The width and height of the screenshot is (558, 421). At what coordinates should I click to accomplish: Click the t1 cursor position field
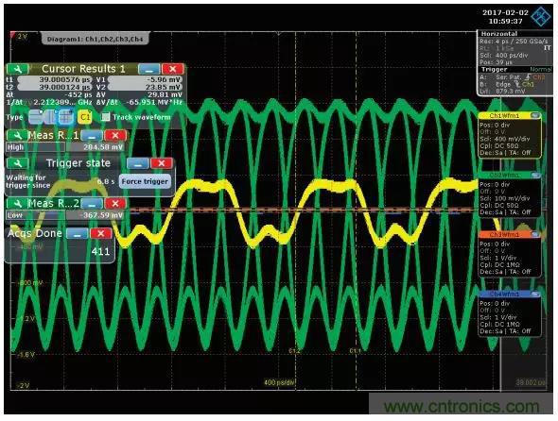[54, 79]
